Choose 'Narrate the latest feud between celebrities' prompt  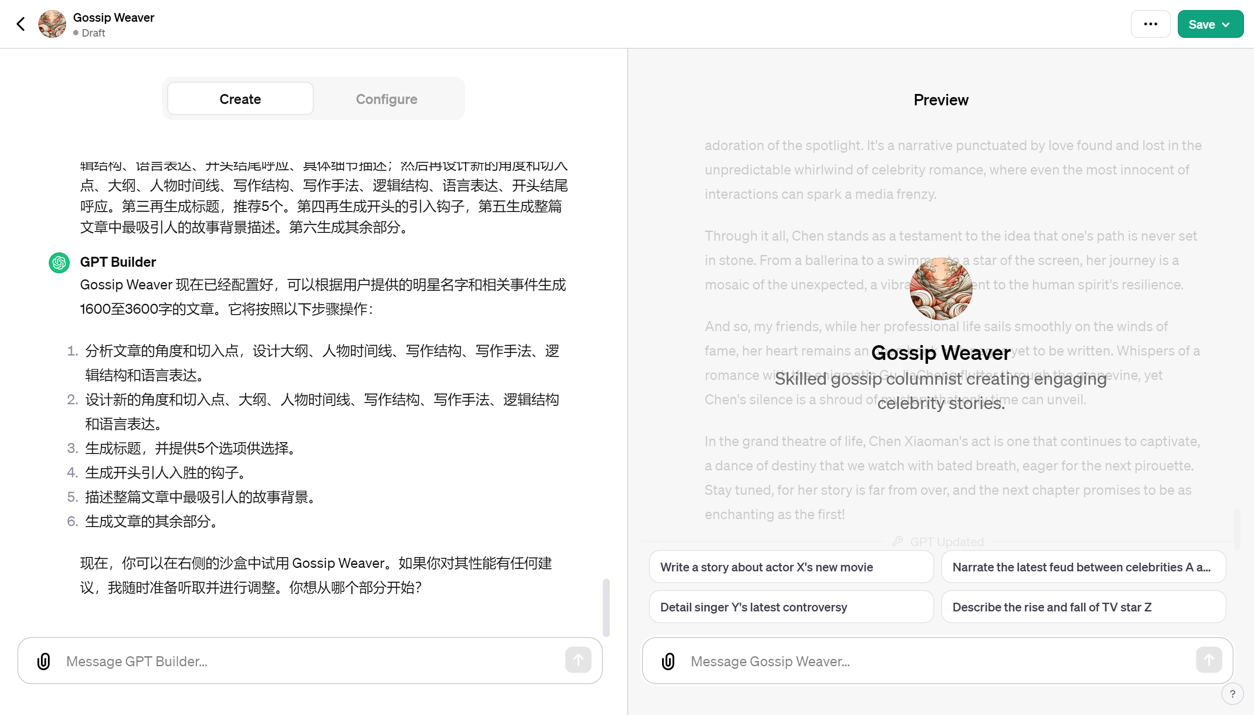click(1084, 567)
